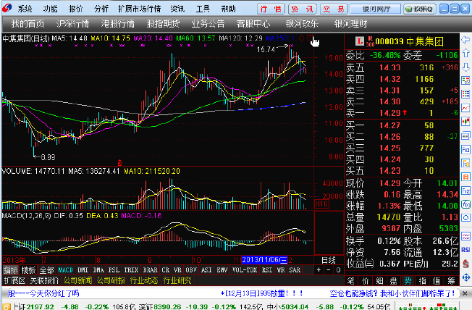Viewport: 472px width, 310px height.
Task: Open the quote list table icon
Action: [x=465, y=94]
